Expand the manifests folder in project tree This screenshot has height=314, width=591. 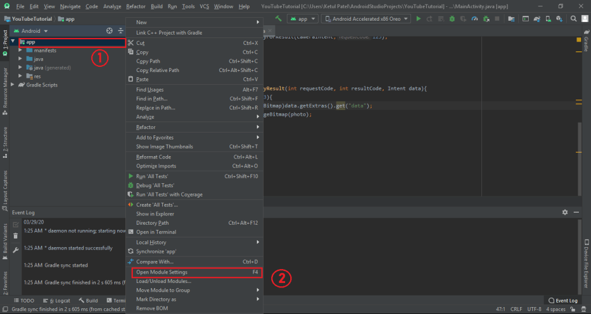[x=21, y=50]
